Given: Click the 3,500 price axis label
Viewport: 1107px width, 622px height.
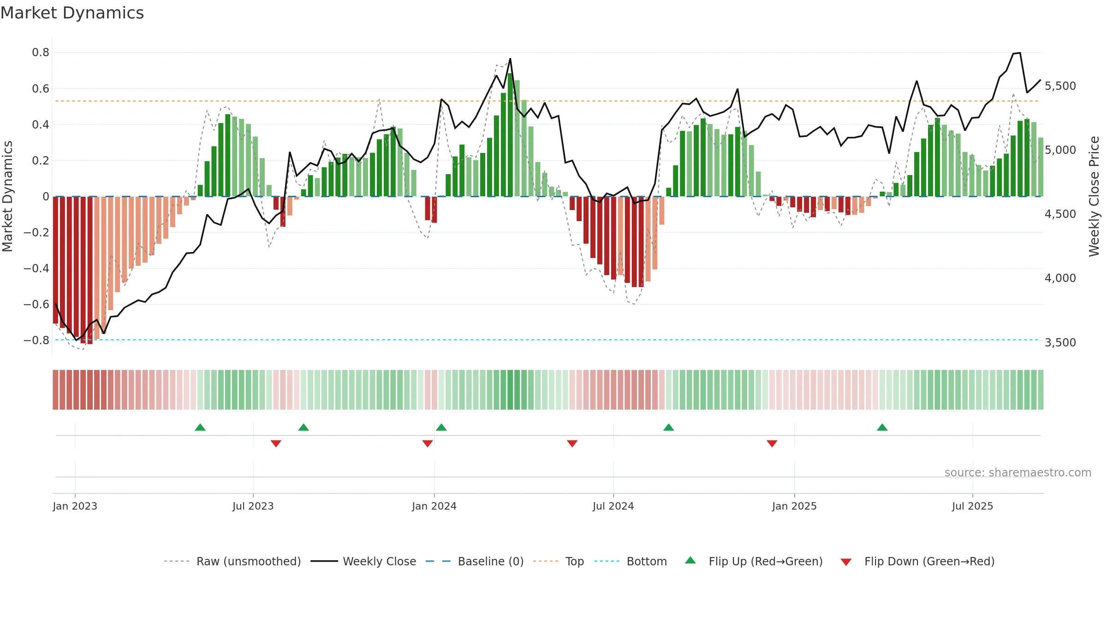Looking at the screenshot, I should 1060,342.
